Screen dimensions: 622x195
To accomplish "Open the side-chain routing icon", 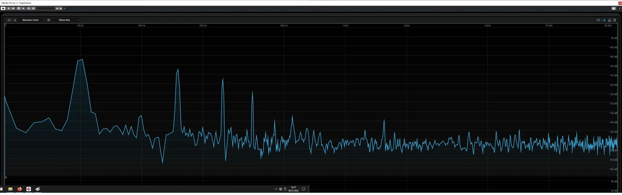I will (29, 8).
